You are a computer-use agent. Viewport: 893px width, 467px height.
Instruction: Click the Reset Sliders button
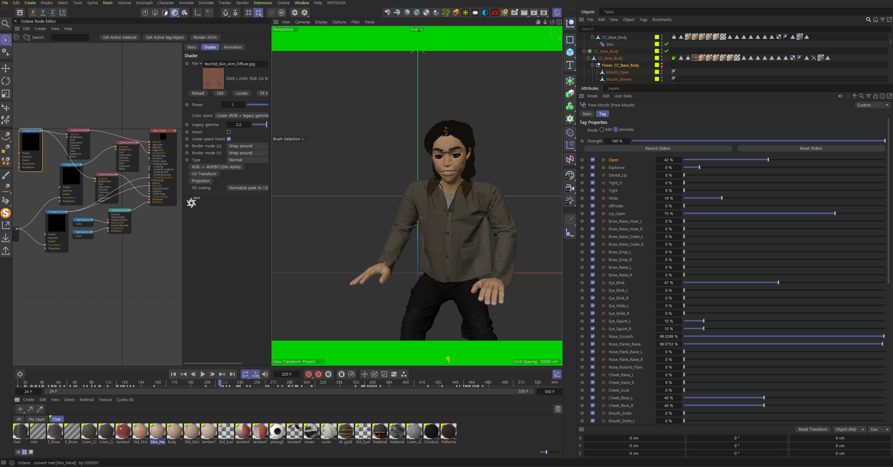811,148
